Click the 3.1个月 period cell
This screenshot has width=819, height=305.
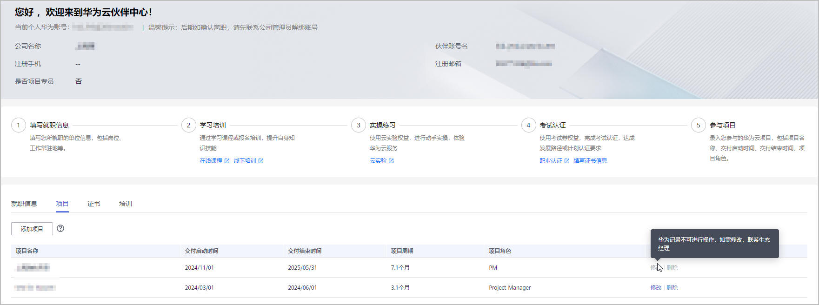pos(400,288)
